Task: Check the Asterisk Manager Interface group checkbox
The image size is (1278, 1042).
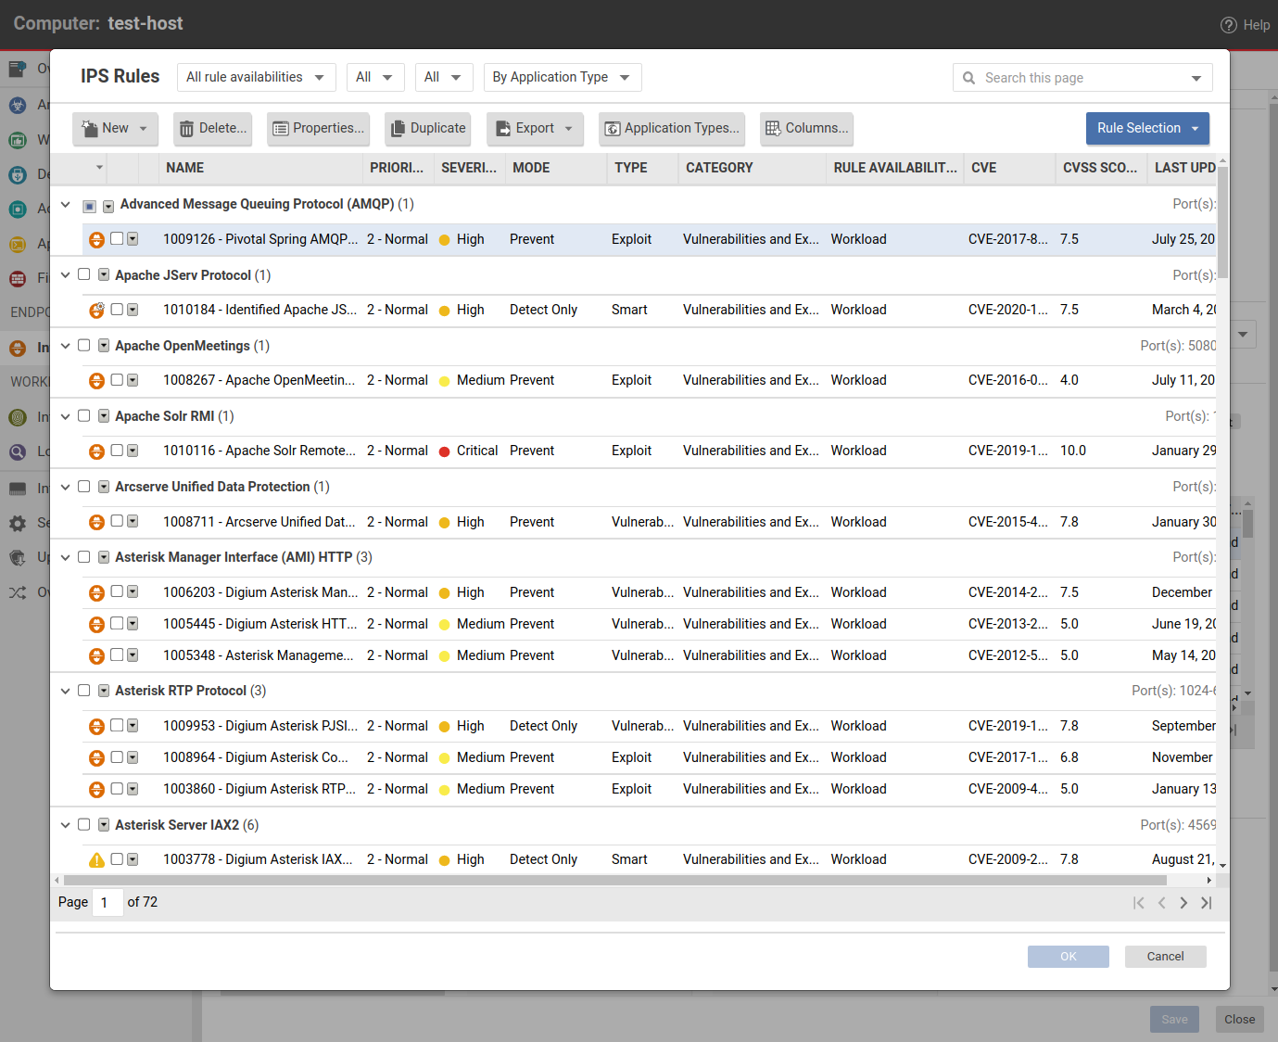Action: (84, 556)
